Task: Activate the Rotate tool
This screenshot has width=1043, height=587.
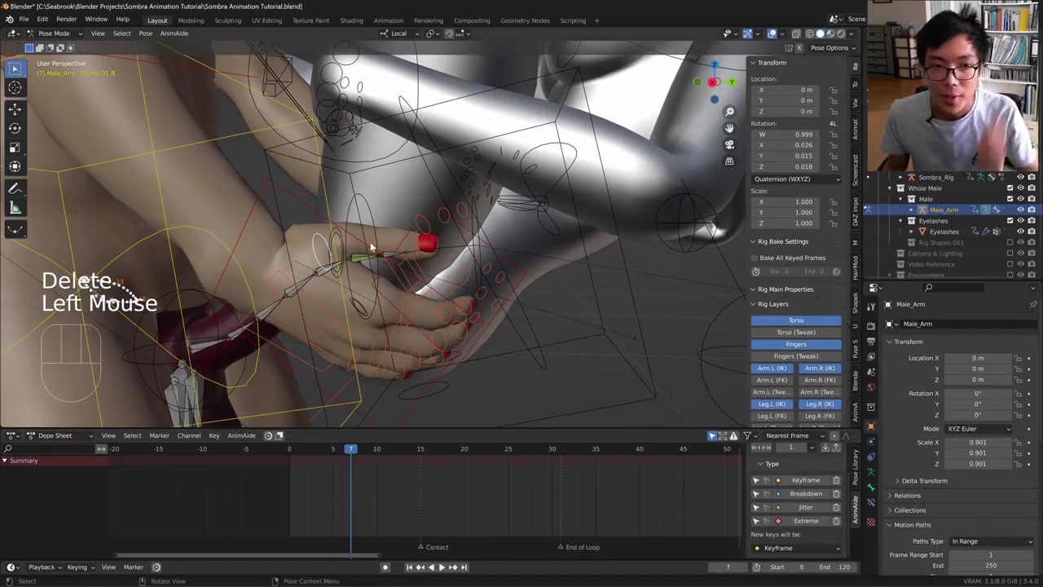Action: (x=15, y=128)
